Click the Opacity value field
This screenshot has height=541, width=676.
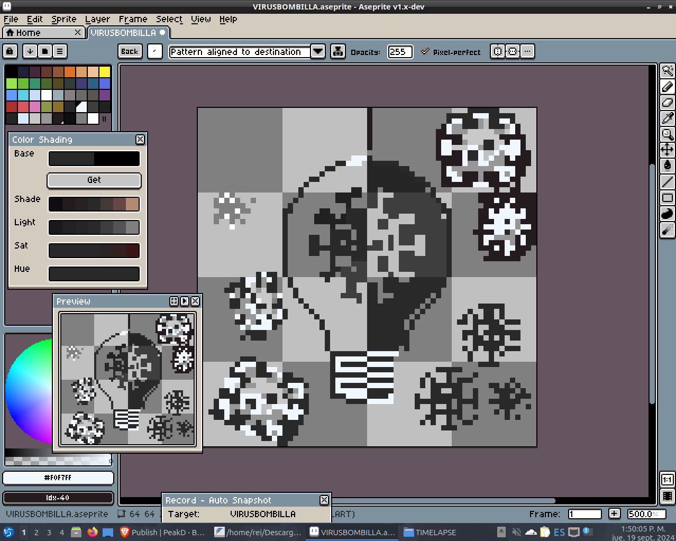400,51
